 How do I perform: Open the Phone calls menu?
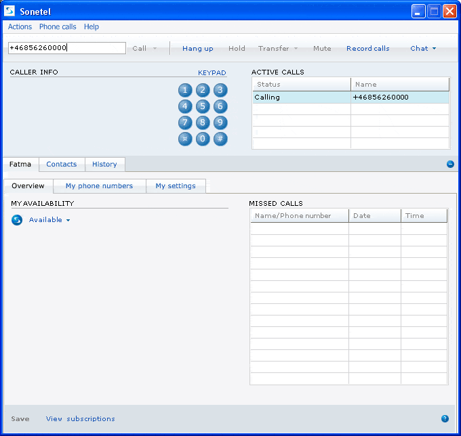[58, 26]
